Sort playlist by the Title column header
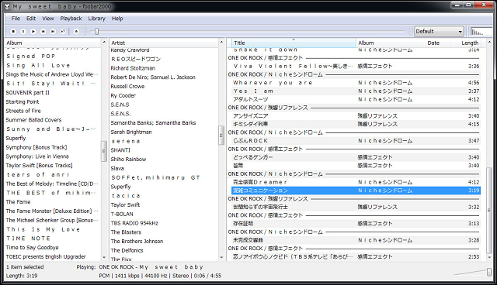Viewport: 497px width, 285px height. tap(294, 43)
